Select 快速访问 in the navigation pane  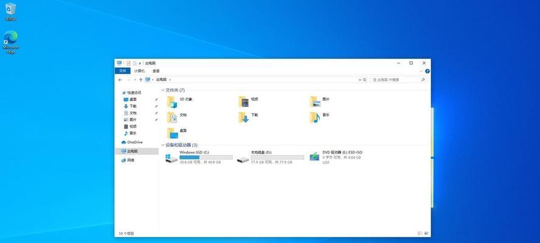click(x=131, y=92)
